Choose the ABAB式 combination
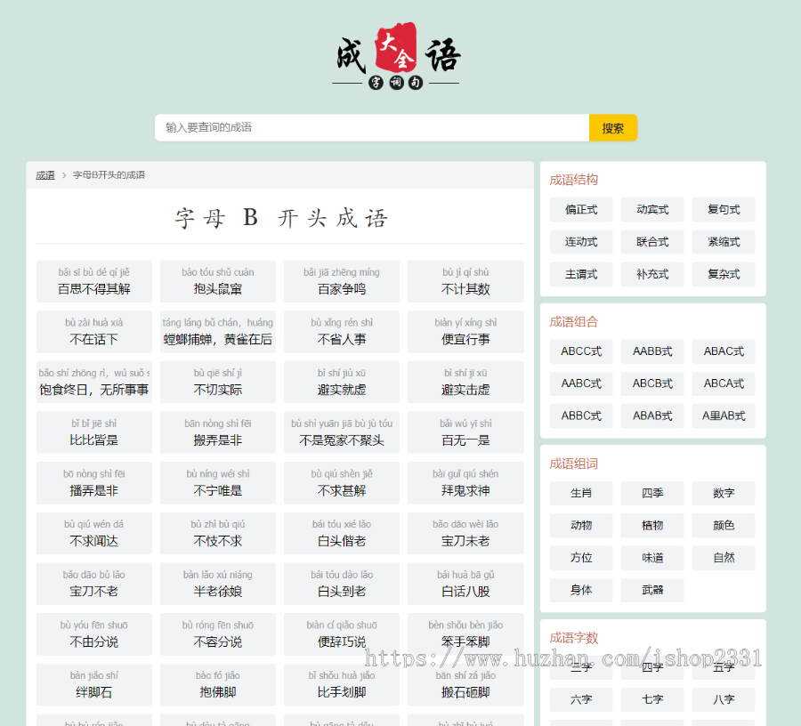Image resolution: width=801 pixels, height=726 pixels. point(652,415)
